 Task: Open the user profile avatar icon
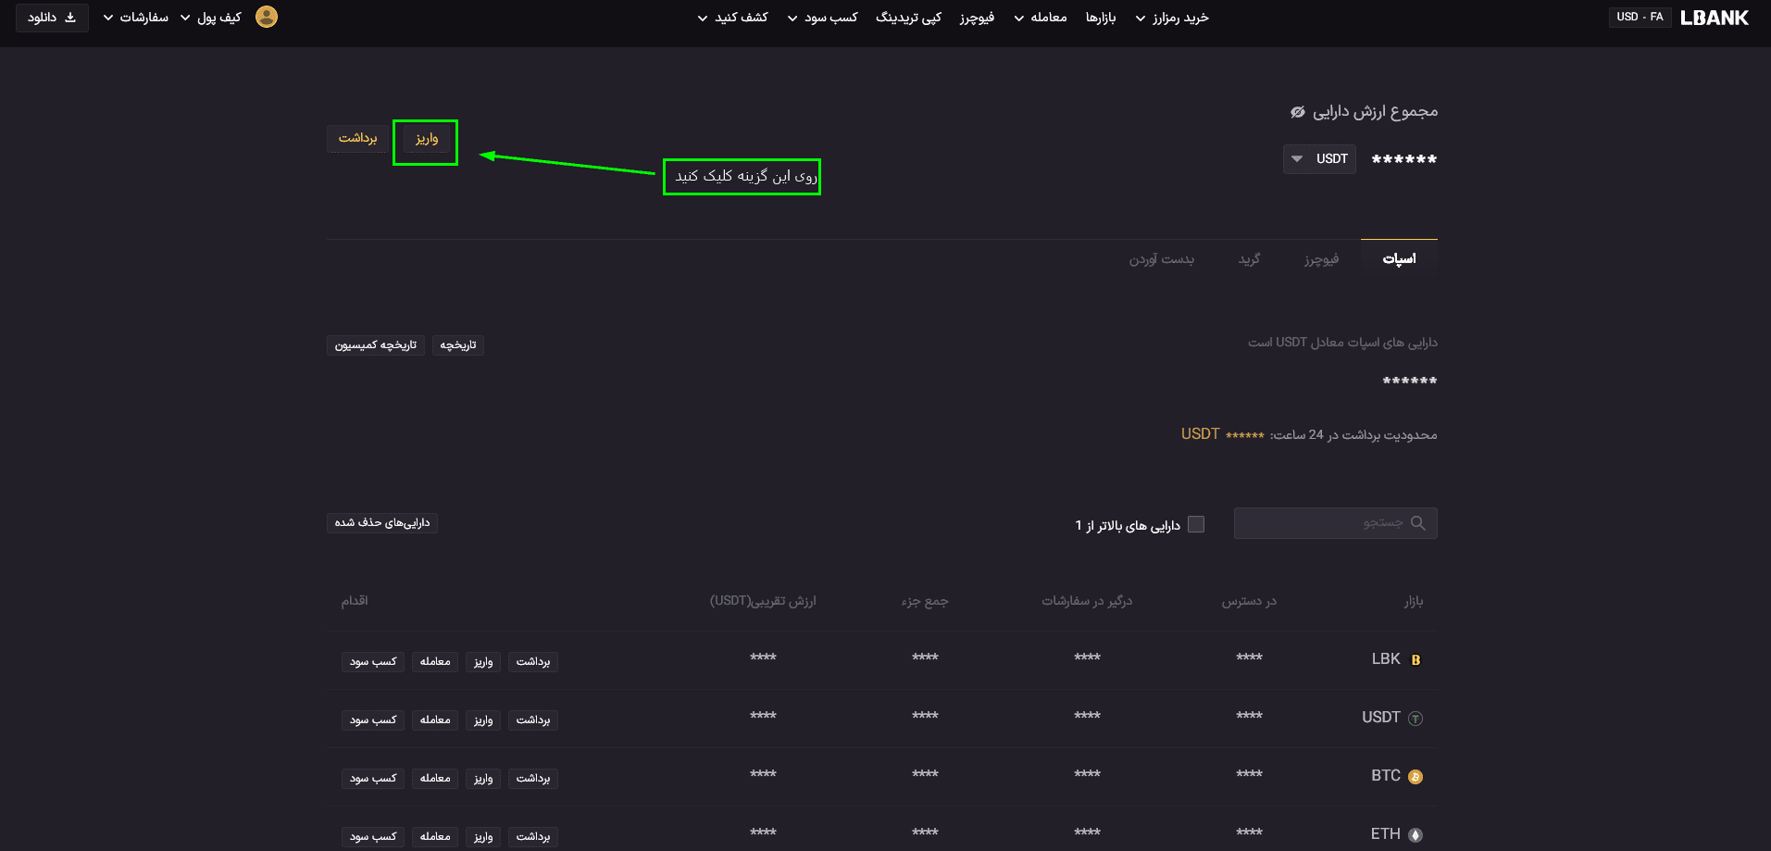click(x=267, y=17)
